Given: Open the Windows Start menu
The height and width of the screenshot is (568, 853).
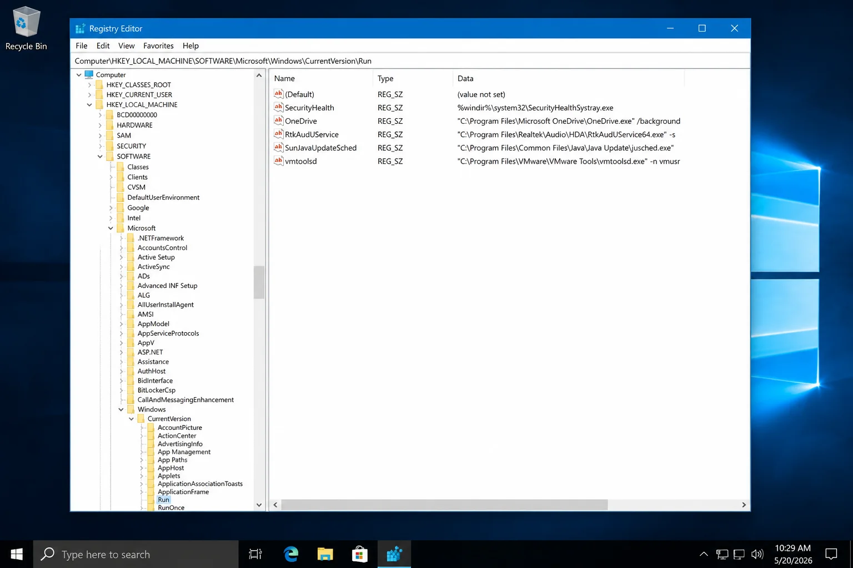Looking at the screenshot, I should 17,554.
